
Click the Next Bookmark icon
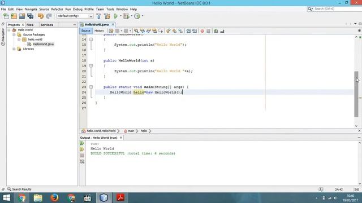click(x=175, y=31)
